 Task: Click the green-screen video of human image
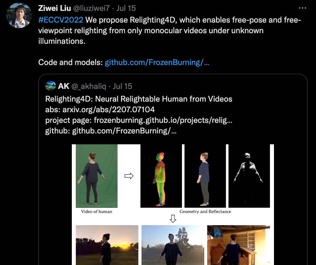pos(97,176)
